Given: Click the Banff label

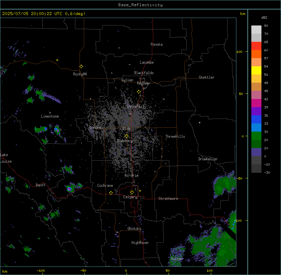Looking at the screenshot, I should click(x=40, y=185).
